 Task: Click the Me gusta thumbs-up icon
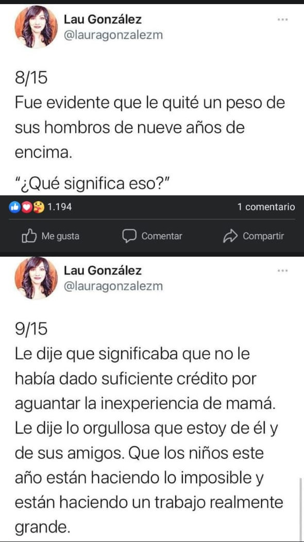tap(29, 236)
